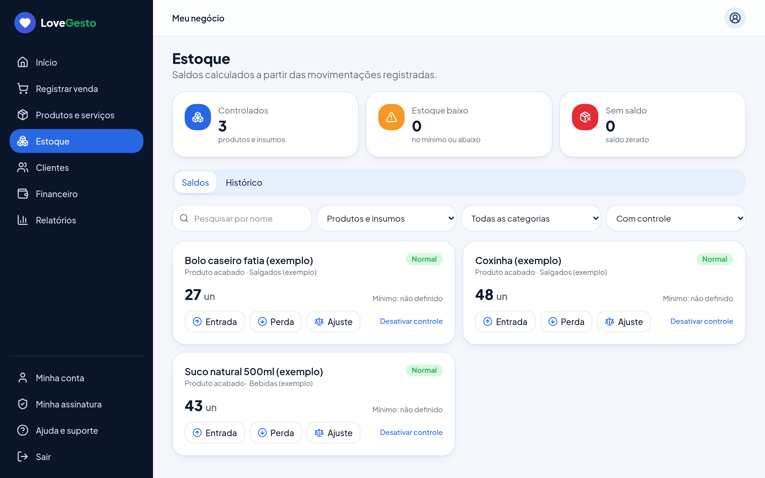765x478 pixels.
Task: Click the Clientes people icon
Action: 23,168
